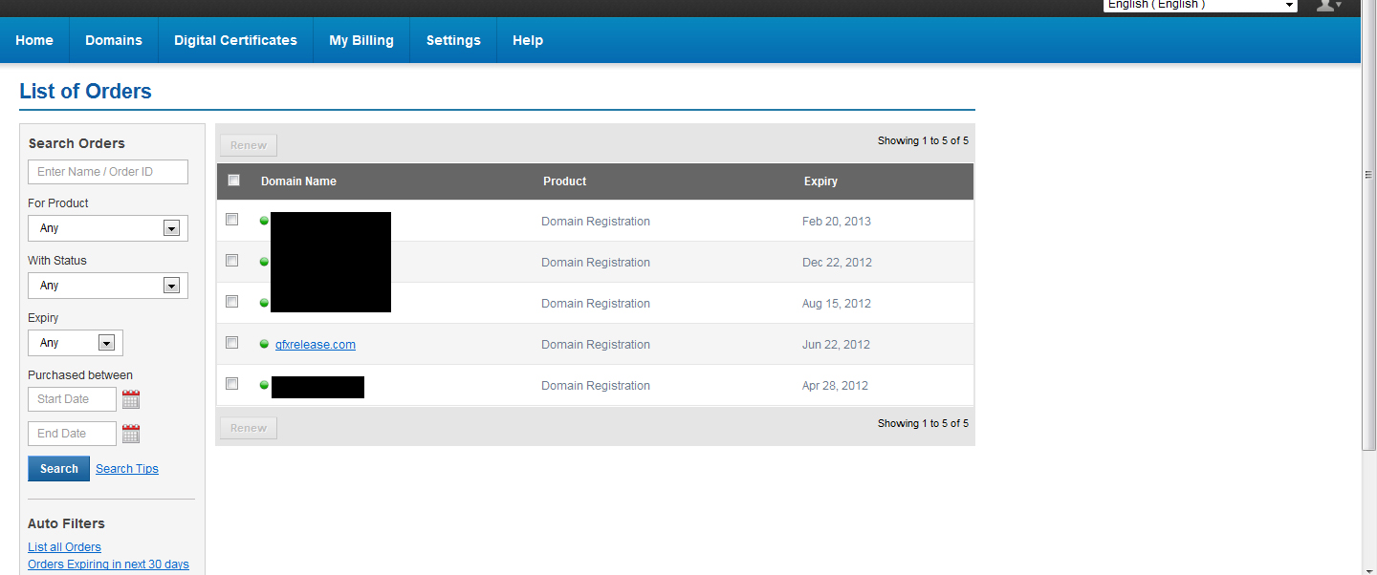Open the gfxrelease.com domain link
The width and height of the screenshot is (1377, 575).
point(316,345)
